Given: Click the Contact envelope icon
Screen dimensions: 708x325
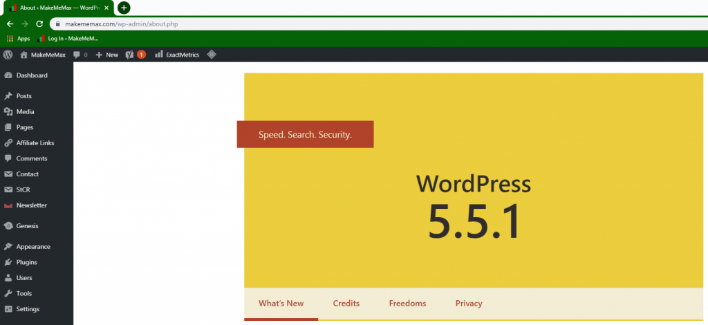Looking at the screenshot, I should point(8,174).
